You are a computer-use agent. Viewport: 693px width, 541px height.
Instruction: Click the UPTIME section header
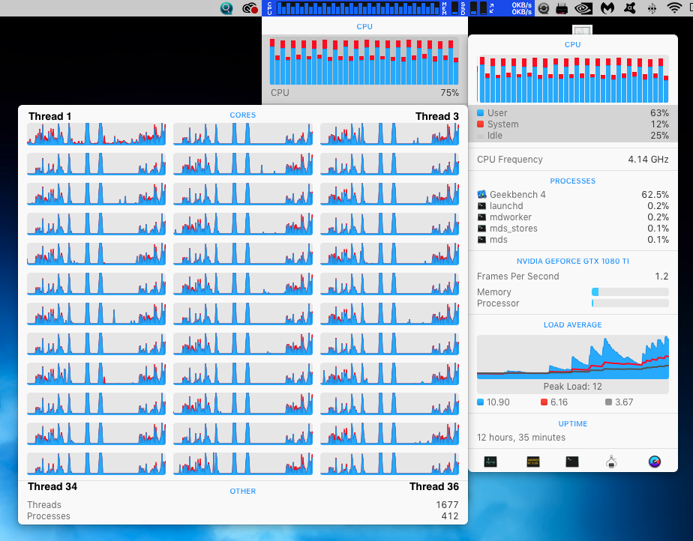[573, 423]
